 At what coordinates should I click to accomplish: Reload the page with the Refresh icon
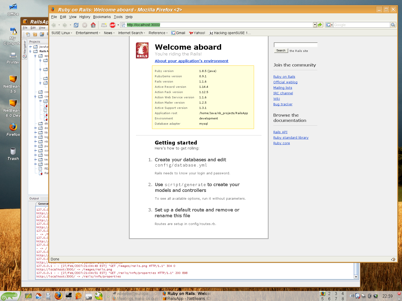(76, 25)
